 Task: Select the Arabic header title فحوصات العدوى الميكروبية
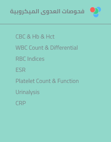coord(47,12)
